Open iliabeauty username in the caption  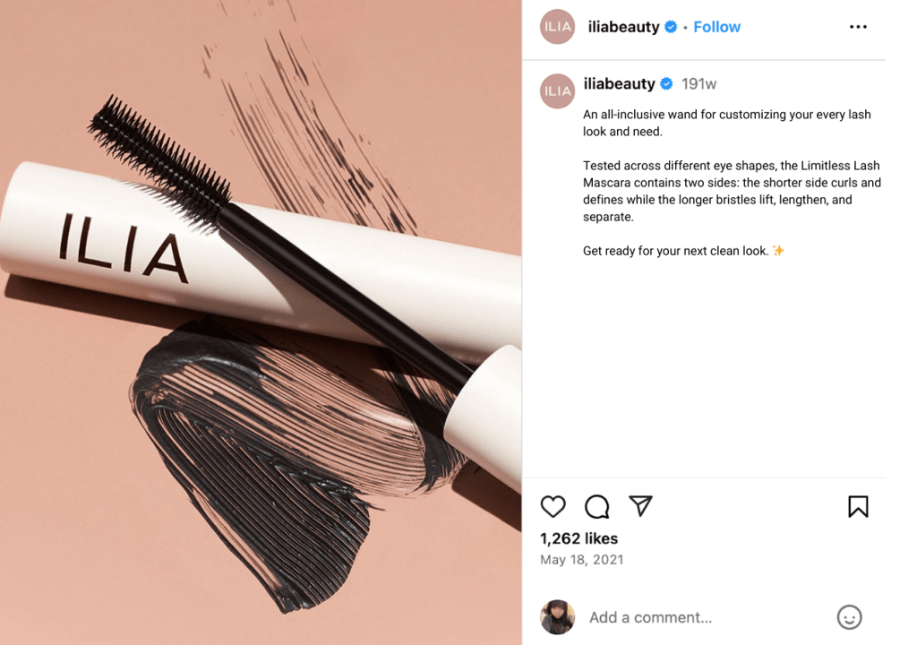click(x=619, y=83)
